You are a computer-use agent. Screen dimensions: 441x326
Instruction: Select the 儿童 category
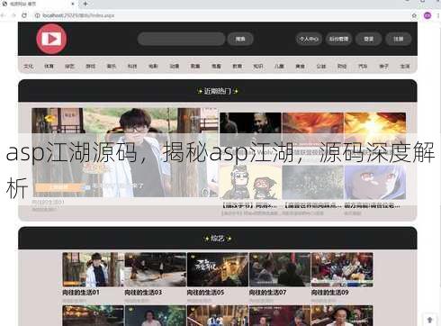[279, 66]
